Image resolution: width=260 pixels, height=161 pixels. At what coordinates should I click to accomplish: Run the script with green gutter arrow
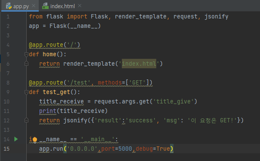(16, 139)
